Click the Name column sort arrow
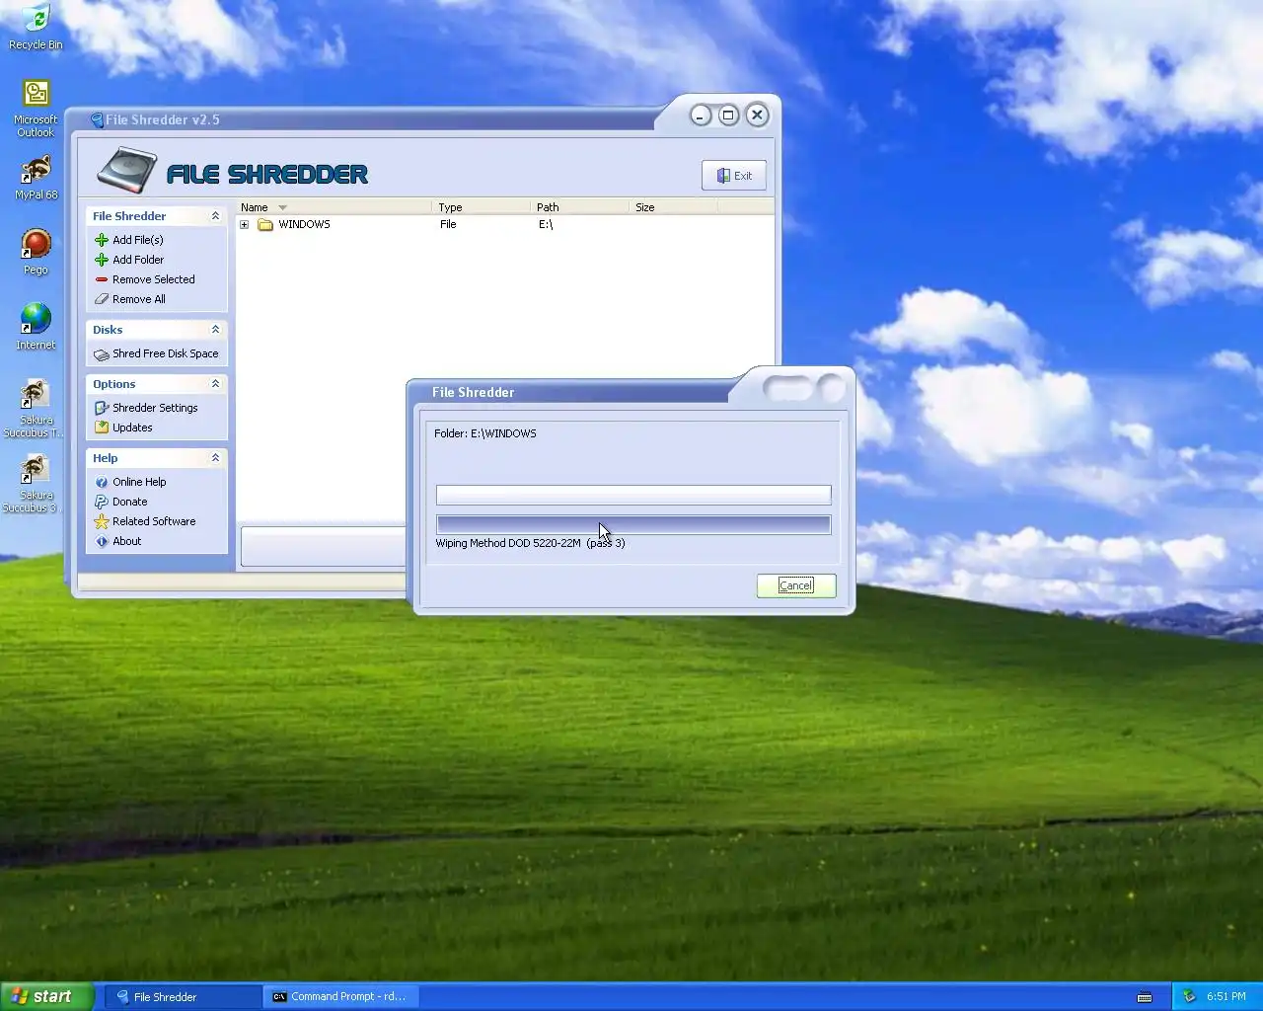 [283, 207]
